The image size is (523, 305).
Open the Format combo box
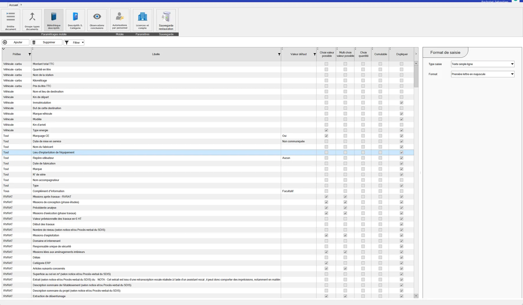[x=483, y=74]
